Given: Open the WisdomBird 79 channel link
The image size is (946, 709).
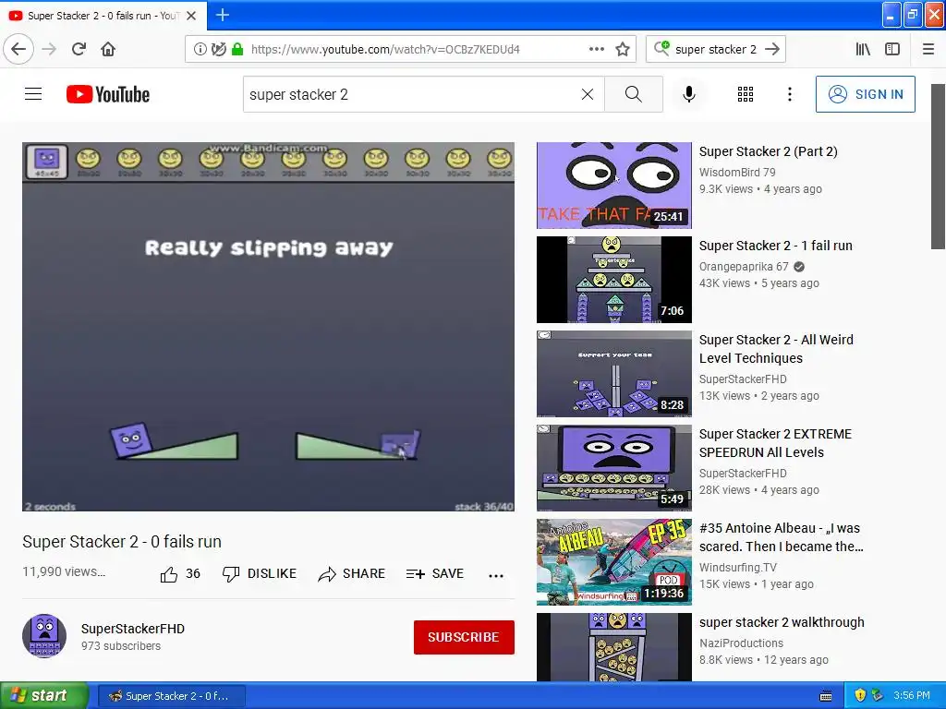Looking at the screenshot, I should [737, 173].
